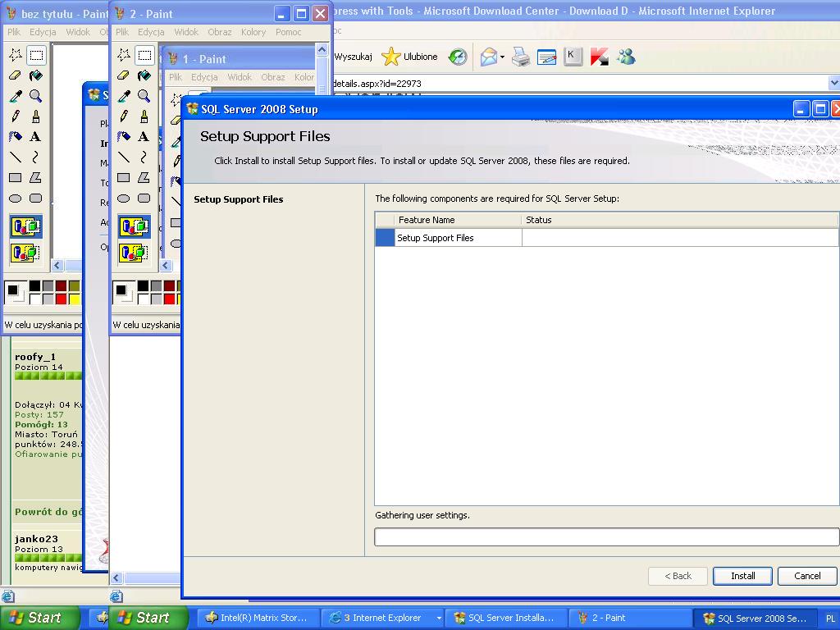The width and height of the screenshot is (840, 630).
Task: Expand the Mail icon dropdown arrow in IE
Action: pyautogui.click(x=503, y=57)
